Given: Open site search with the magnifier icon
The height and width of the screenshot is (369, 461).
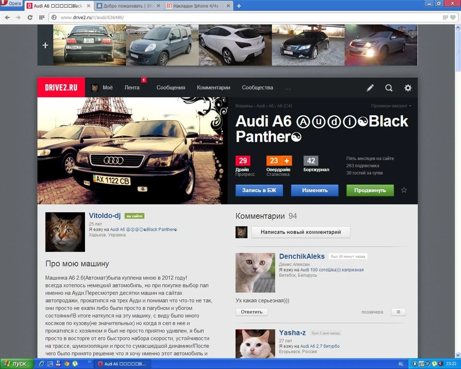Looking at the screenshot, I should (388, 88).
